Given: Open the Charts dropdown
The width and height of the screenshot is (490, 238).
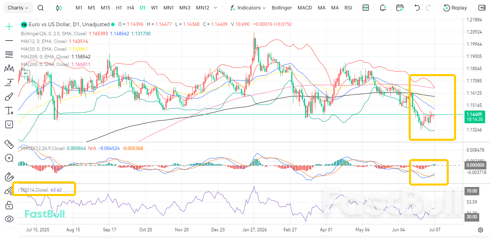Looking at the screenshot, I should (x=18, y=8).
